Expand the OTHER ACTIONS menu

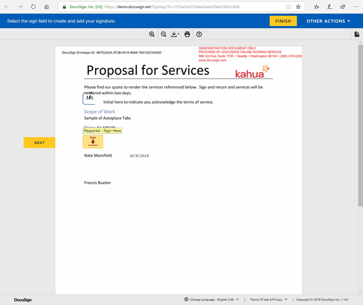click(328, 21)
